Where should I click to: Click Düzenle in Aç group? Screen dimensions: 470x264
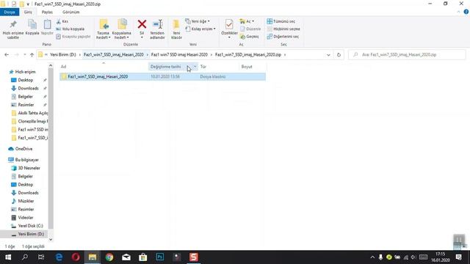point(250,29)
